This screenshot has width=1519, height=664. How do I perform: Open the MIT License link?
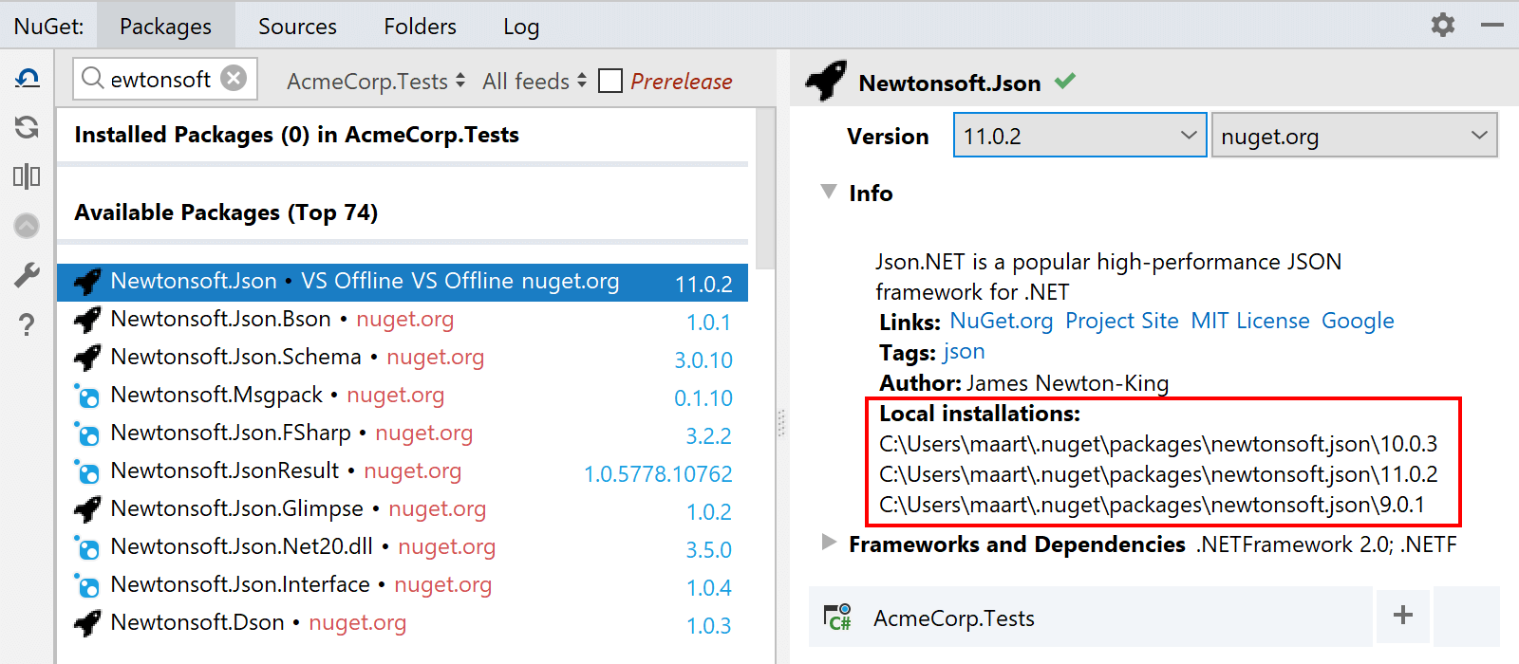tap(1250, 322)
